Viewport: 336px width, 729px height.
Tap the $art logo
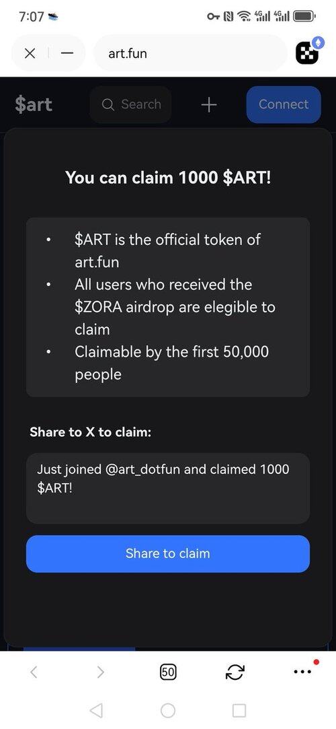pos(34,104)
